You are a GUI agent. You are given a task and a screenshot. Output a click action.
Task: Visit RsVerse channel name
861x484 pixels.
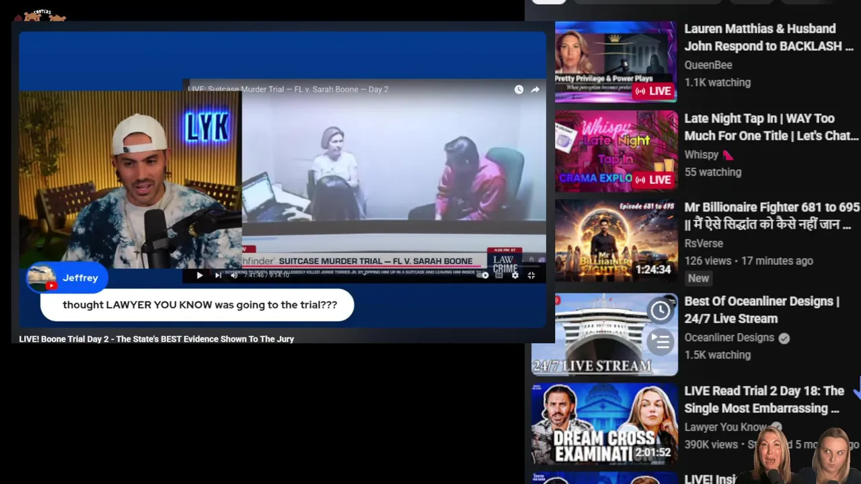click(704, 243)
